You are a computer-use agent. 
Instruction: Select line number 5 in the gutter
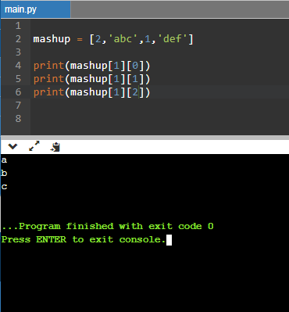point(18,79)
